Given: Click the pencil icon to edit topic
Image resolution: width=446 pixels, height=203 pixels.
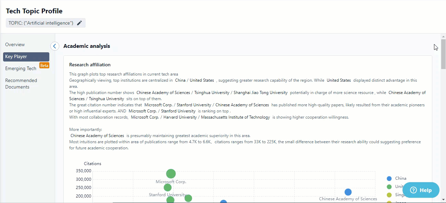Looking at the screenshot, I should tap(79, 23).
